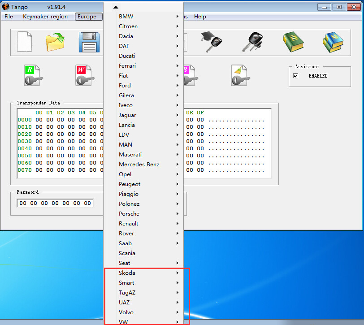Click the key with broom icon
364x325 pixels.
pos(239,75)
